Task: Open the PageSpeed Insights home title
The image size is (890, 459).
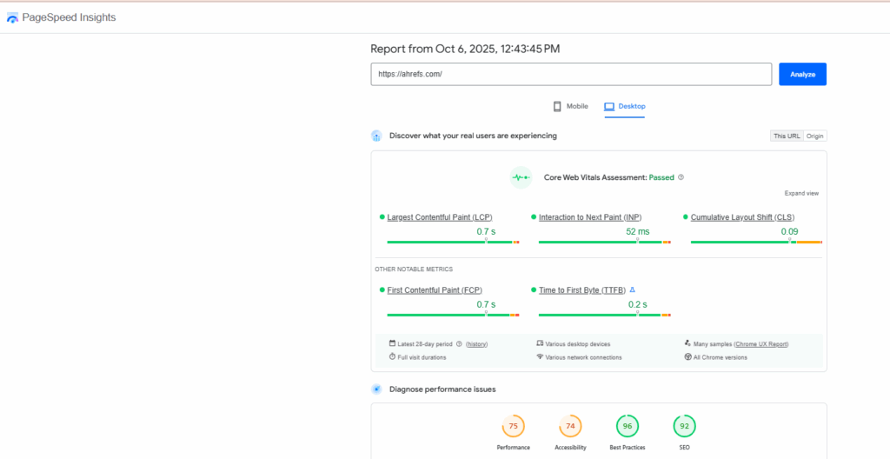Action: click(69, 17)
